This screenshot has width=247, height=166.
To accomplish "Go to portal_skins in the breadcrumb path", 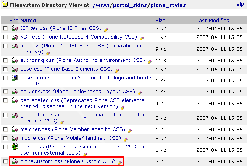I will [130, 5].
